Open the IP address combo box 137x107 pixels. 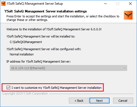click(x=68, y=68)
